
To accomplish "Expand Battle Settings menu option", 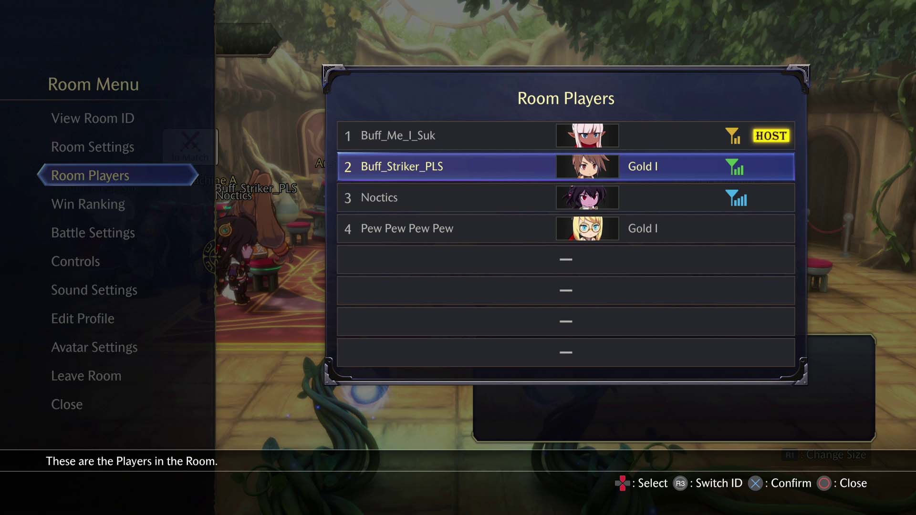I will click(x=93, y=232).
